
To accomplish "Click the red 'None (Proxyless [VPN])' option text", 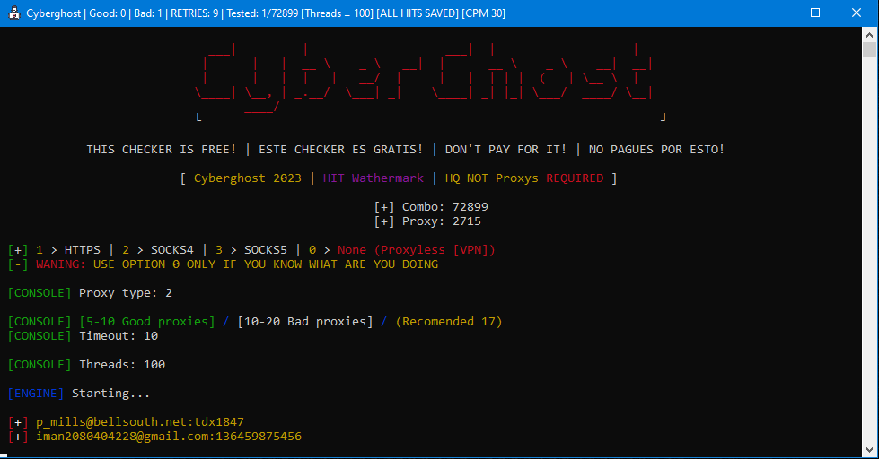I will pos(416,249).
